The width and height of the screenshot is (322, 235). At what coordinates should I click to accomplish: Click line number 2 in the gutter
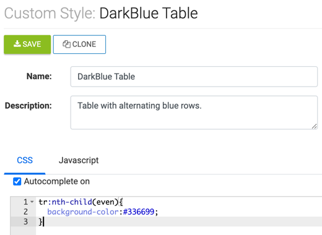(x=25, y=211)
